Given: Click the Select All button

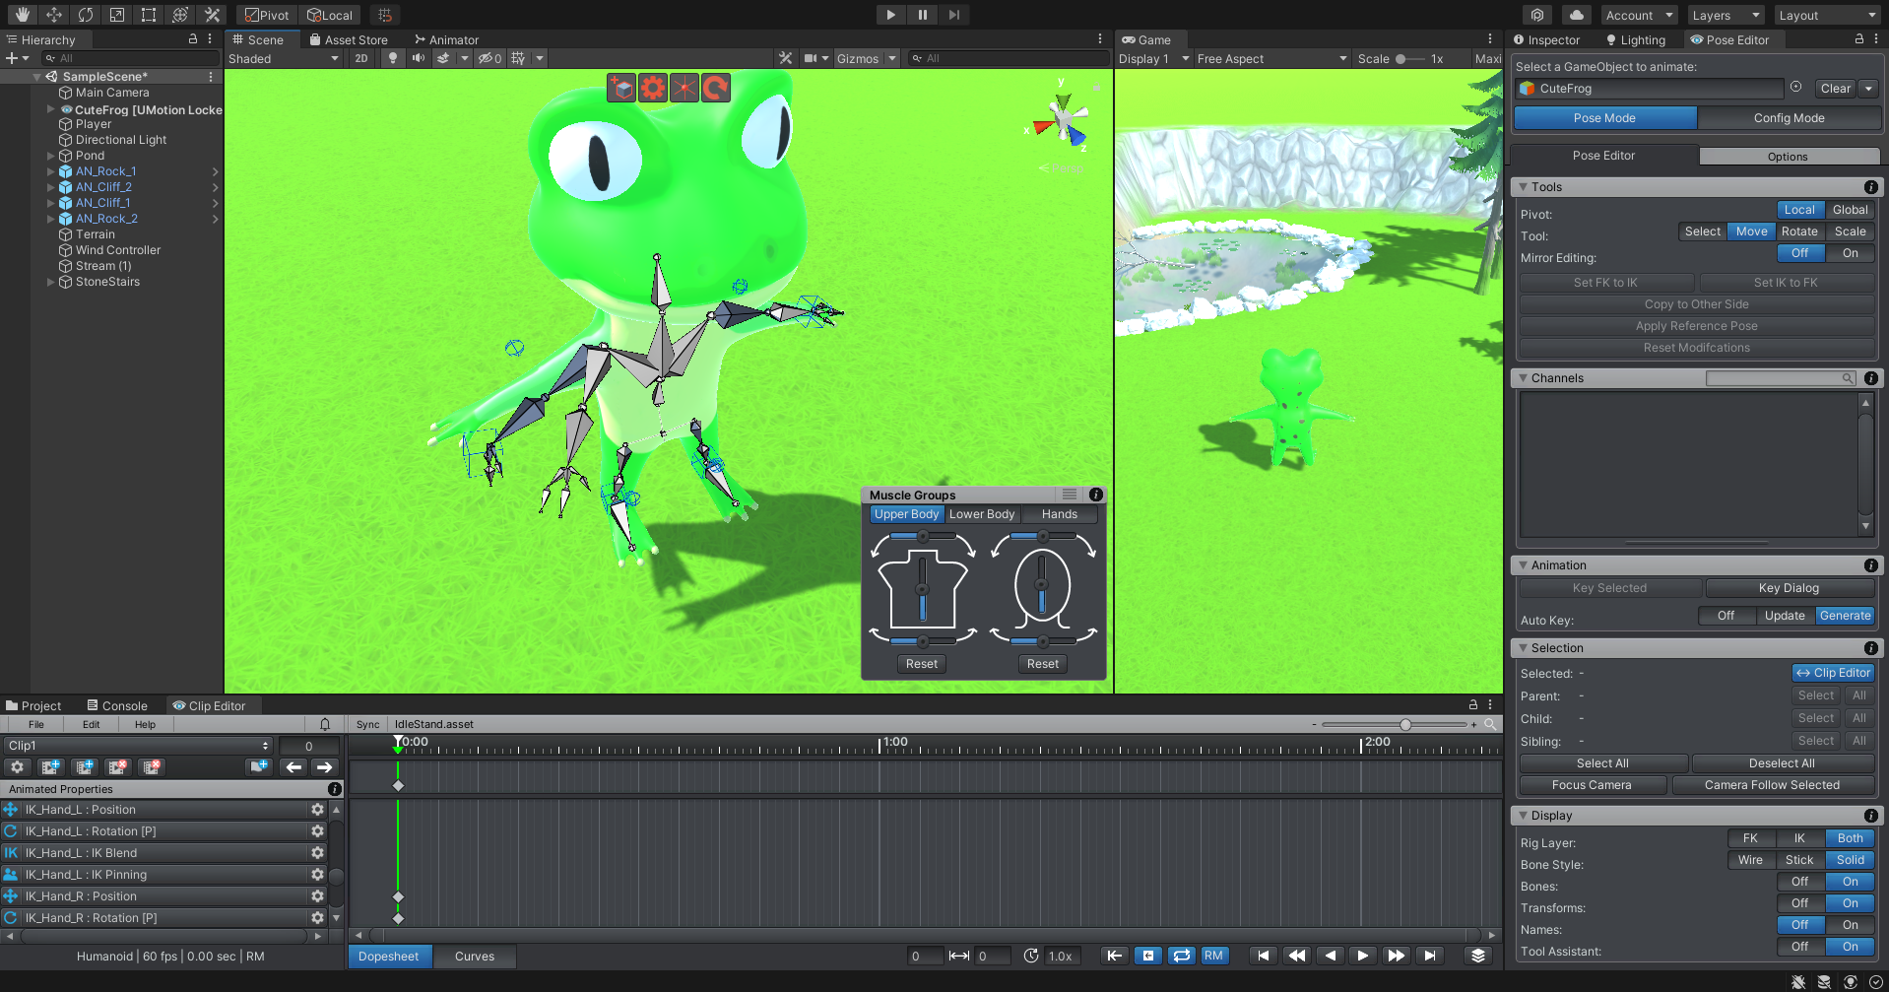Looking at the screenshot, I should click(1602, 763).
